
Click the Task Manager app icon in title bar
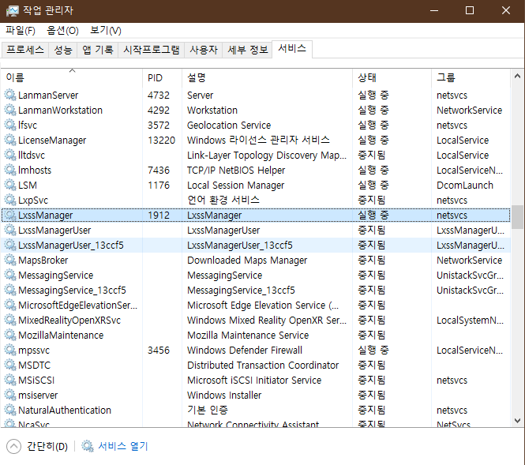pyautogui.click(x=11, y=11)
